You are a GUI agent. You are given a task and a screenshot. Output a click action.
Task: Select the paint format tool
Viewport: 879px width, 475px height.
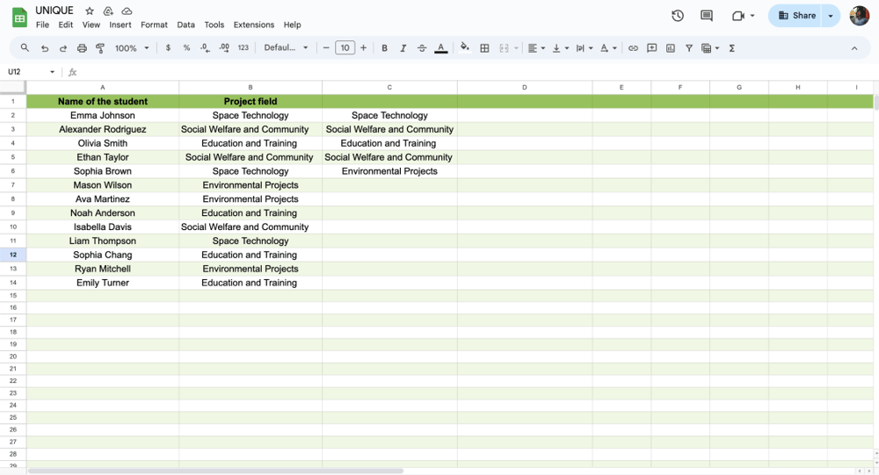[x=100, y=48]
